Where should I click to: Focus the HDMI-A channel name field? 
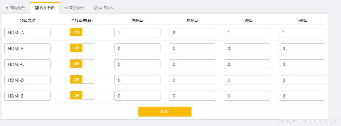coord(27,33)
